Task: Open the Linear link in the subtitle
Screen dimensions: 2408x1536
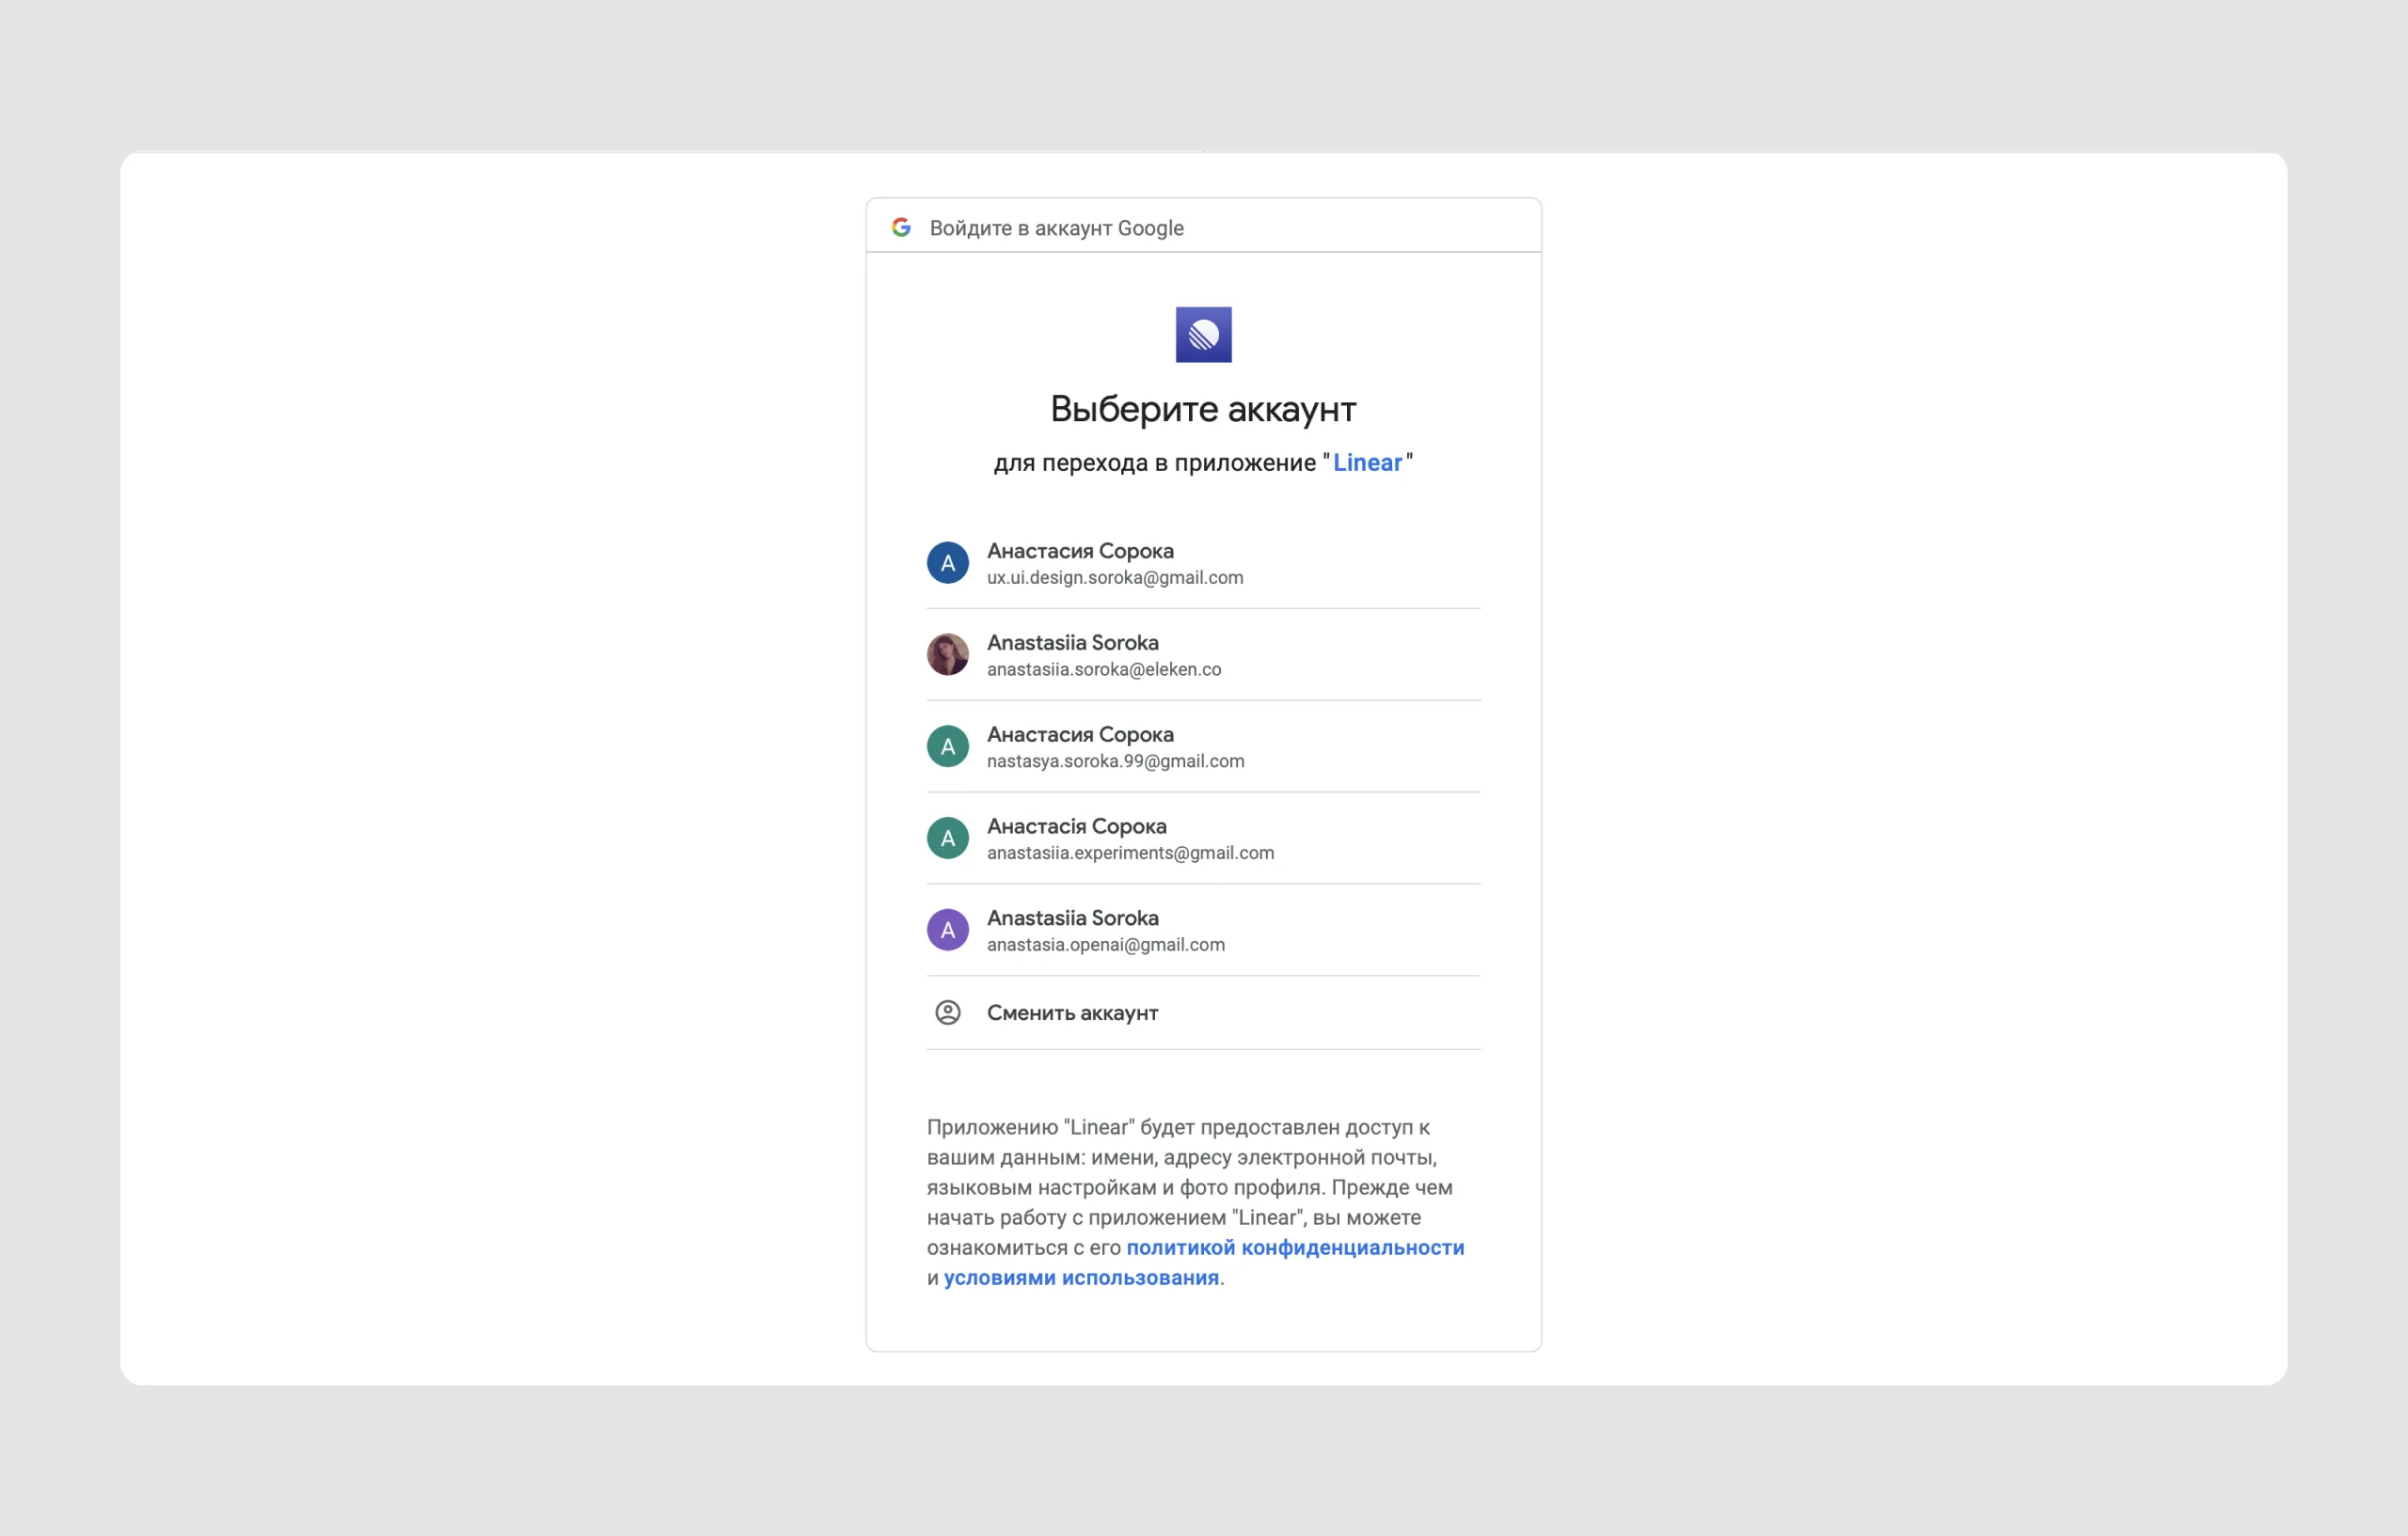Action: click(x=1367, y=462)
